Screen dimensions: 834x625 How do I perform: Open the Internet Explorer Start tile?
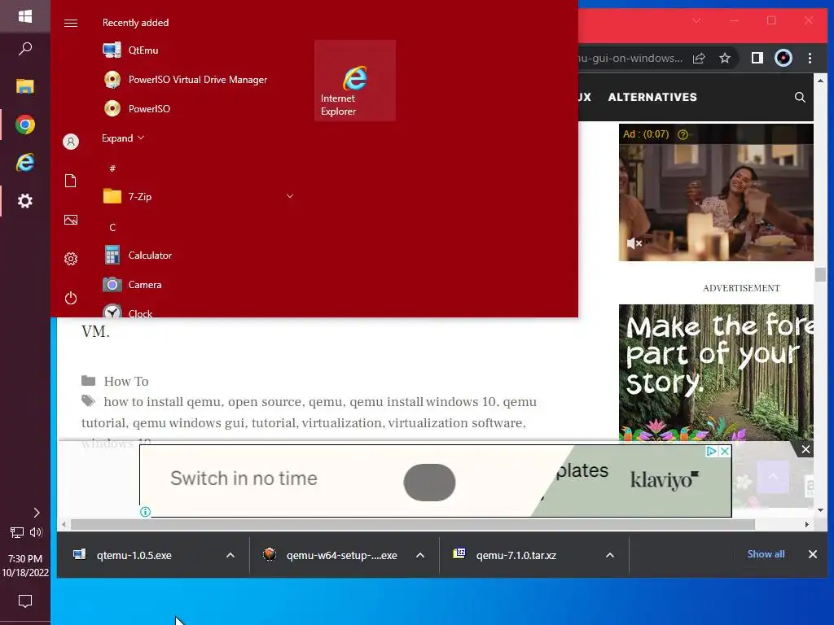(x=355, y=81)
